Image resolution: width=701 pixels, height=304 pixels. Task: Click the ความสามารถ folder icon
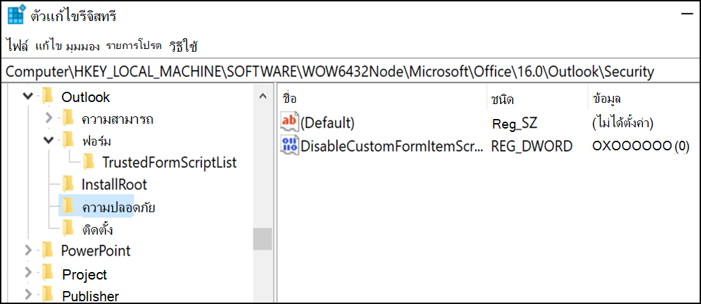click(68, 118)
